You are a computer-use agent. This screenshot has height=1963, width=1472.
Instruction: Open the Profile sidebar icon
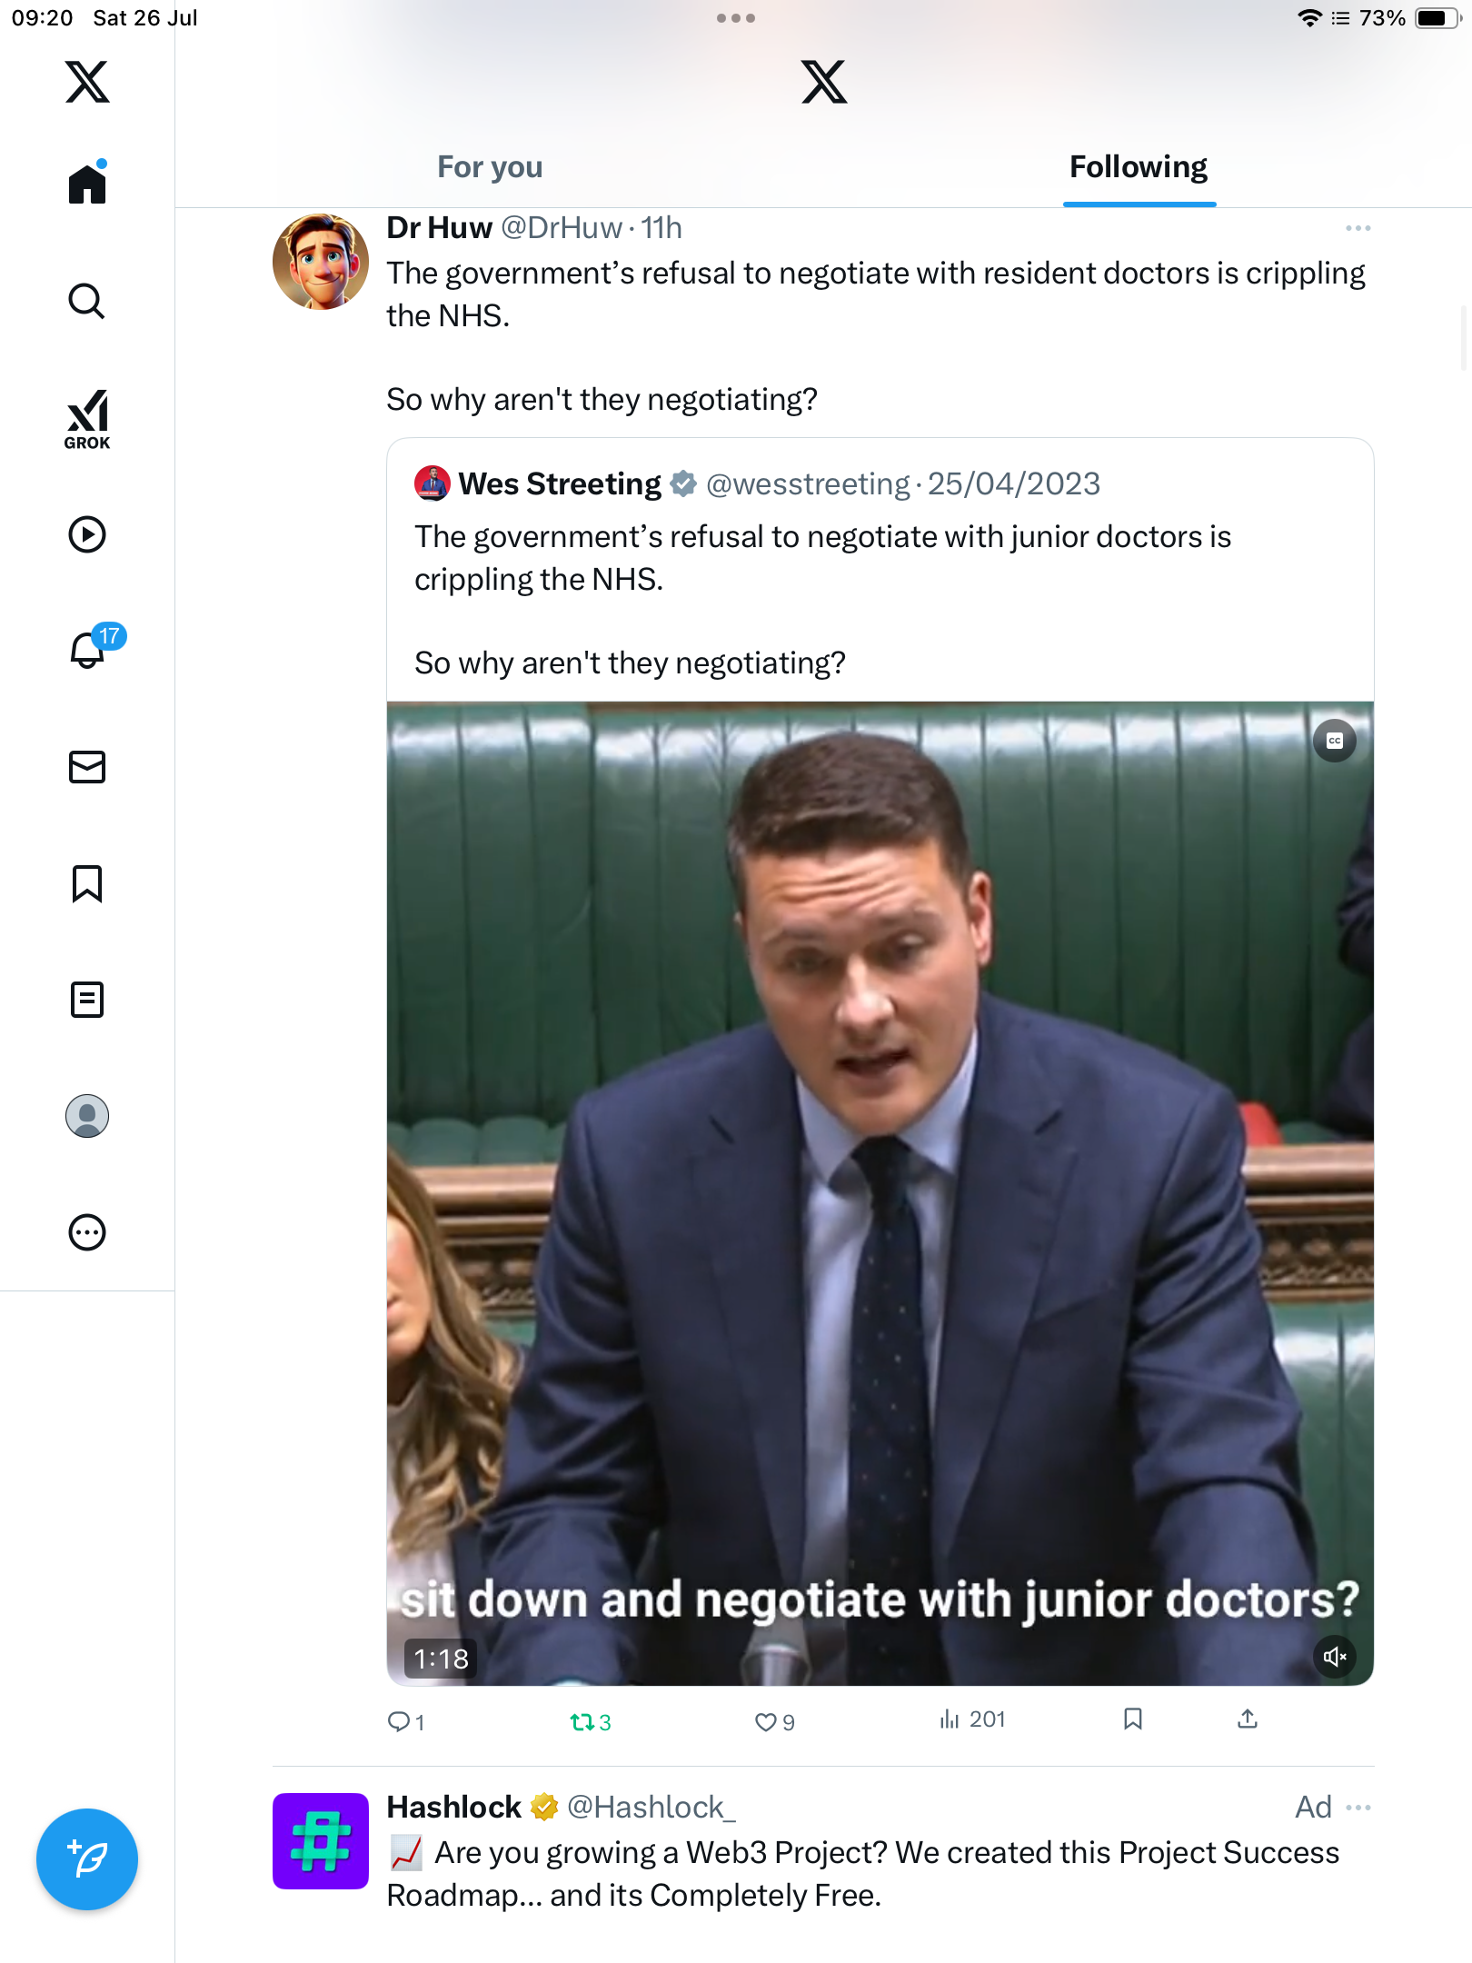87,1116
